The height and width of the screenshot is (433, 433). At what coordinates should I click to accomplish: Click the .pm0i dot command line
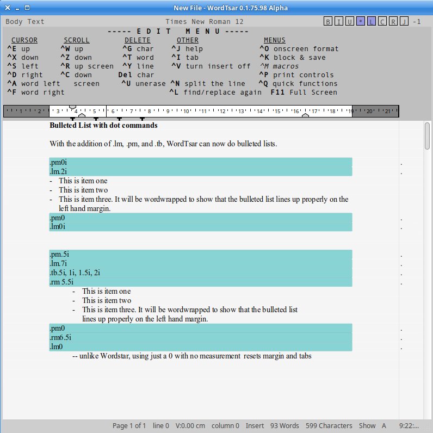[x=201, y=162]
